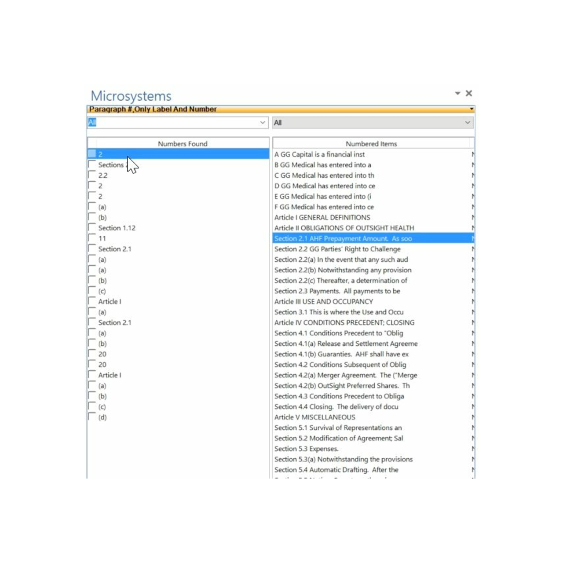The height and width of the screenshot is (563, 563).
Task: Expand the right All combo box
Action: [x=467, y=122]
